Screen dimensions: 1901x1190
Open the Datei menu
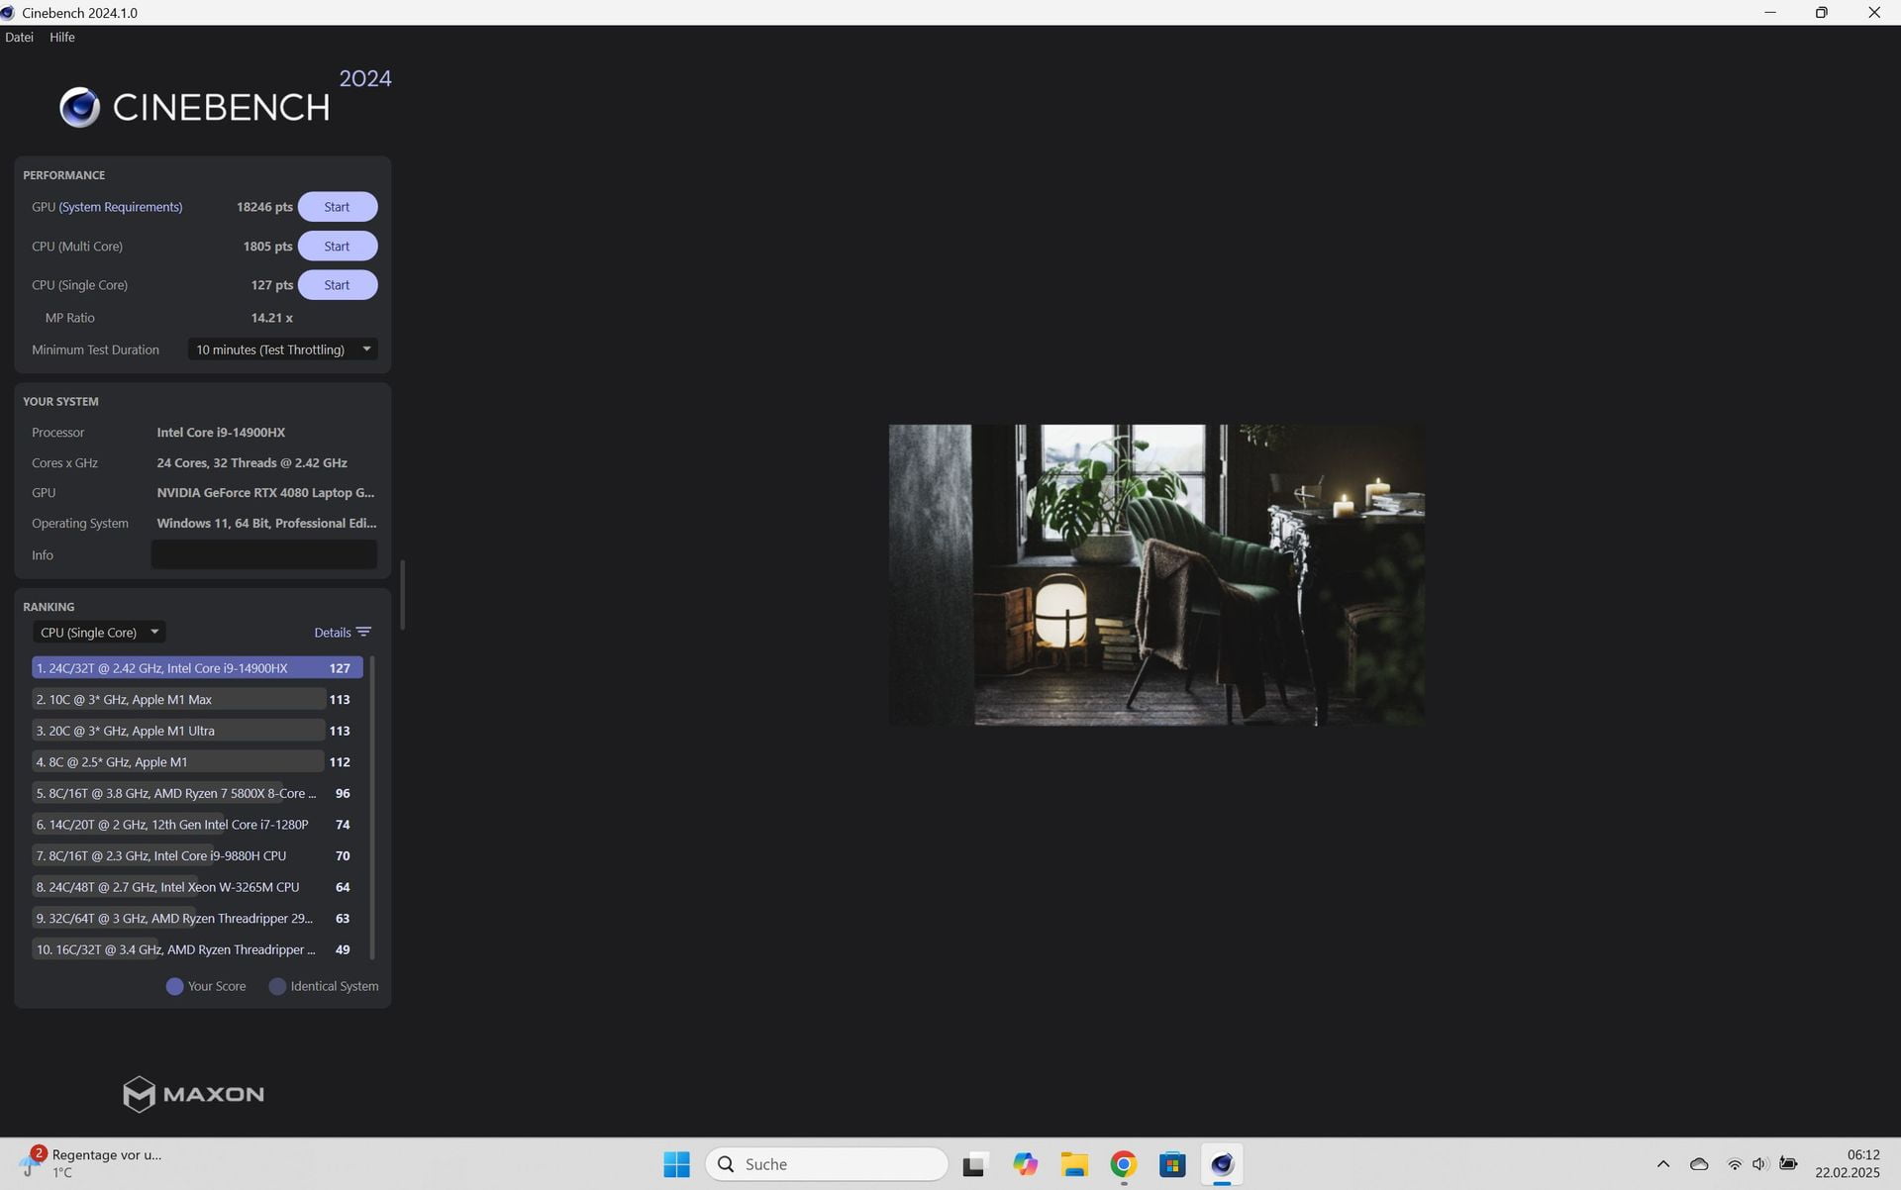click(19, 37)
